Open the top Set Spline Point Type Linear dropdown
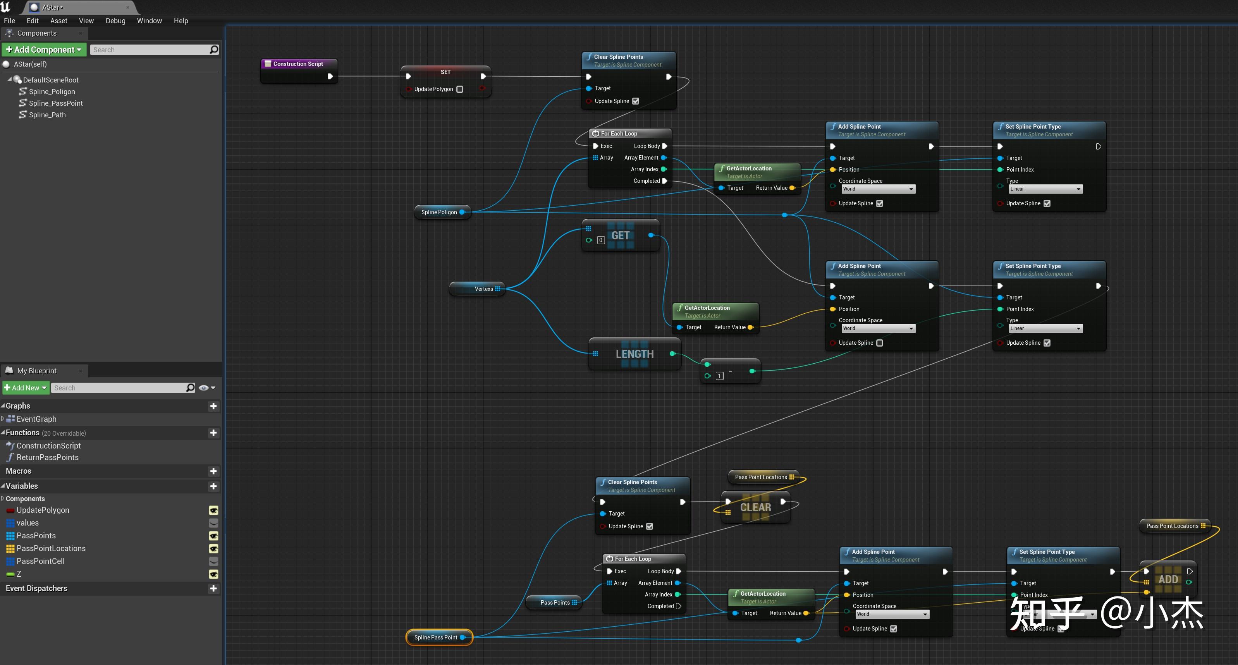This screenshot has width=1238, height=665. 1045,189
